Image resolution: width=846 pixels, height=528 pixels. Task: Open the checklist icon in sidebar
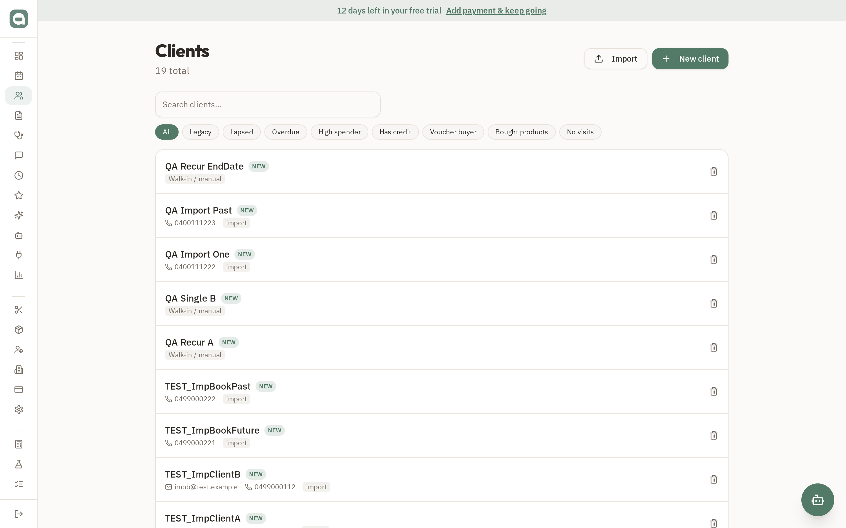[x=19, y=484]
